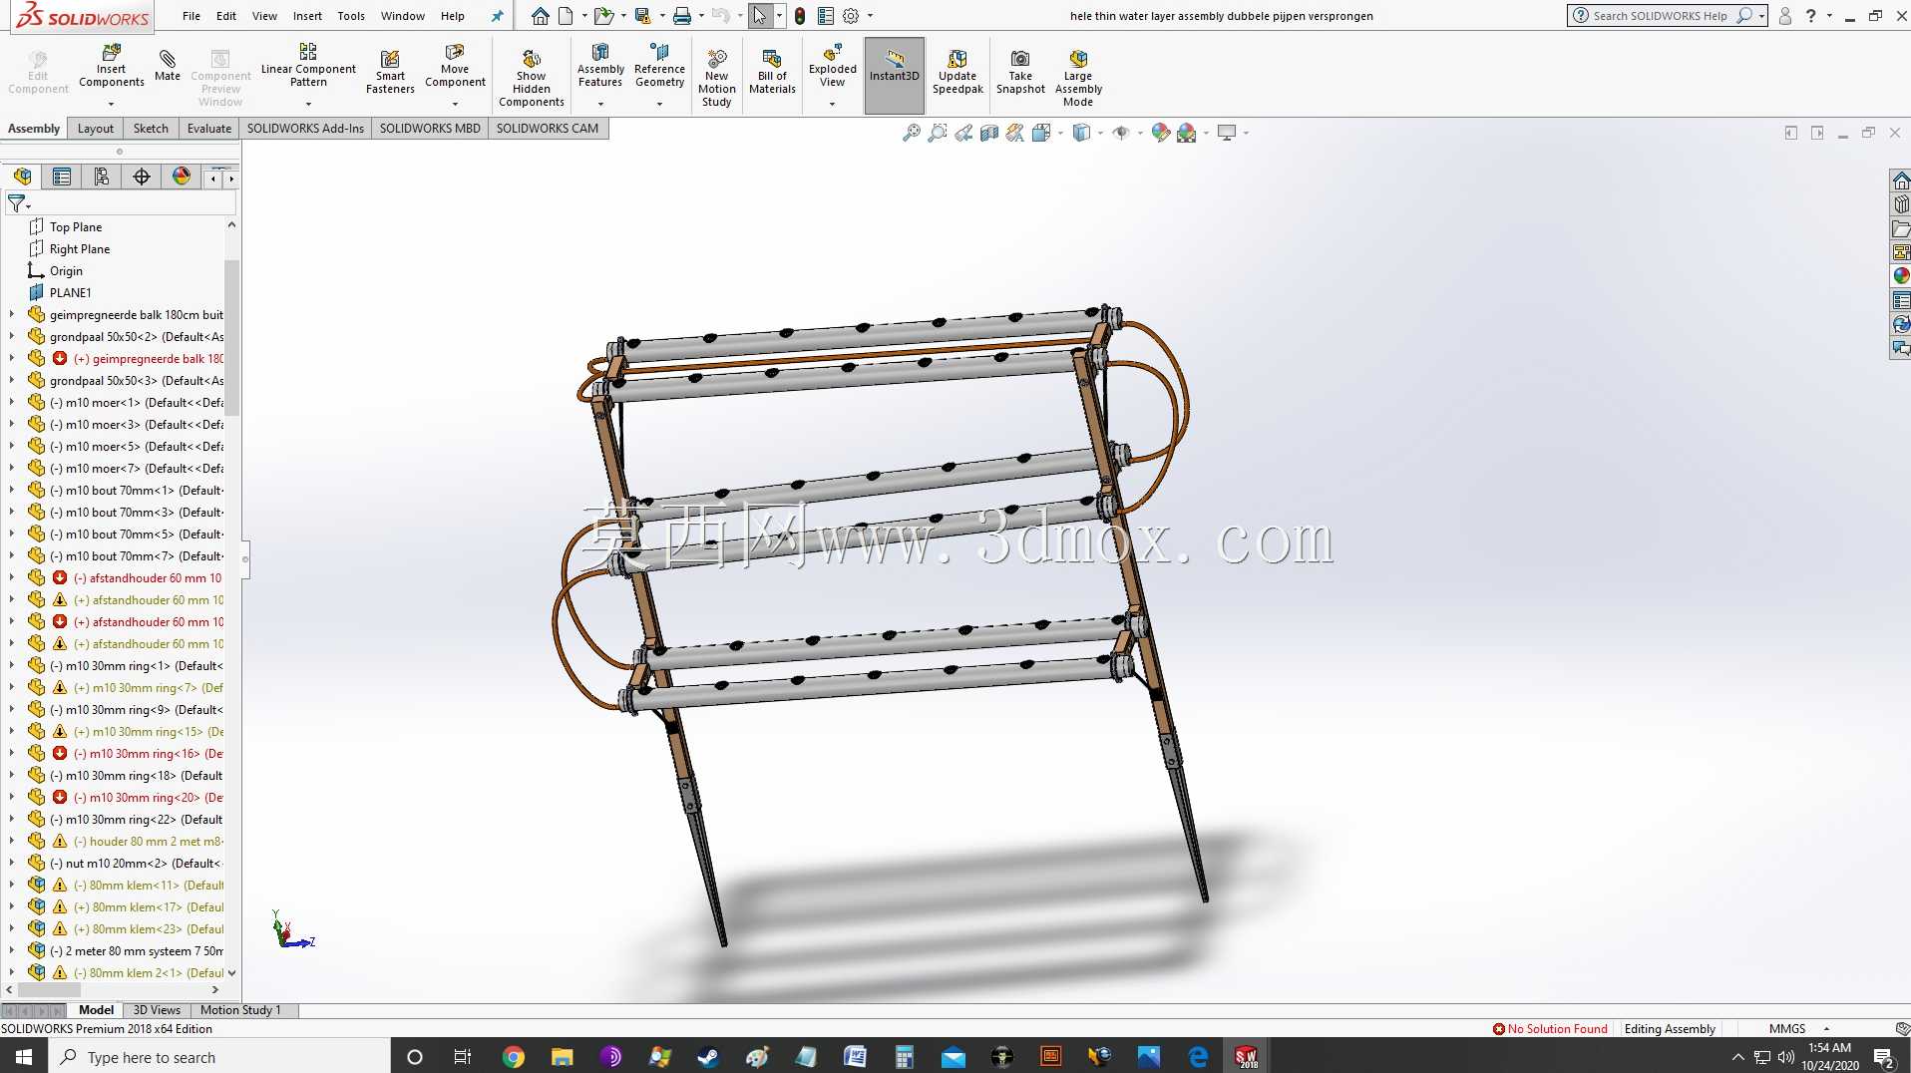Open the PropertyManager tab
The image size is (1911, 1073).
62,178
